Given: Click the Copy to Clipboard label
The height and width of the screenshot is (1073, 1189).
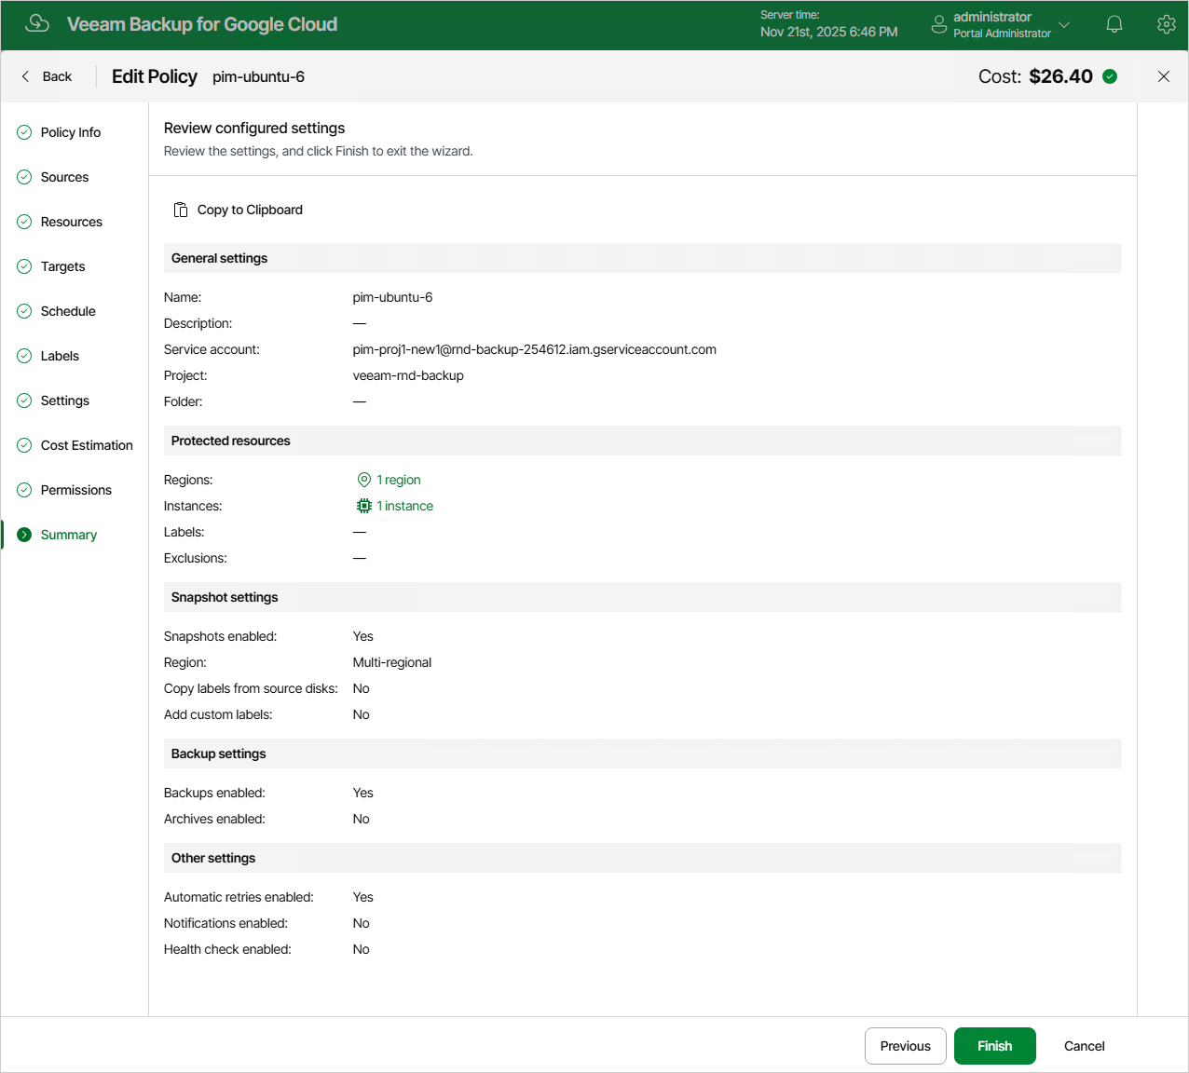Looking at the screenshot, I should tap(250, 210).
